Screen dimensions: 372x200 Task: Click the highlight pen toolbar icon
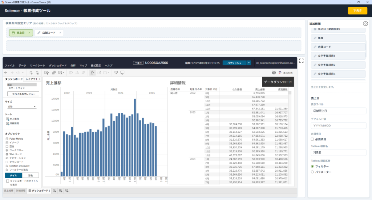[x=92, y=73]
